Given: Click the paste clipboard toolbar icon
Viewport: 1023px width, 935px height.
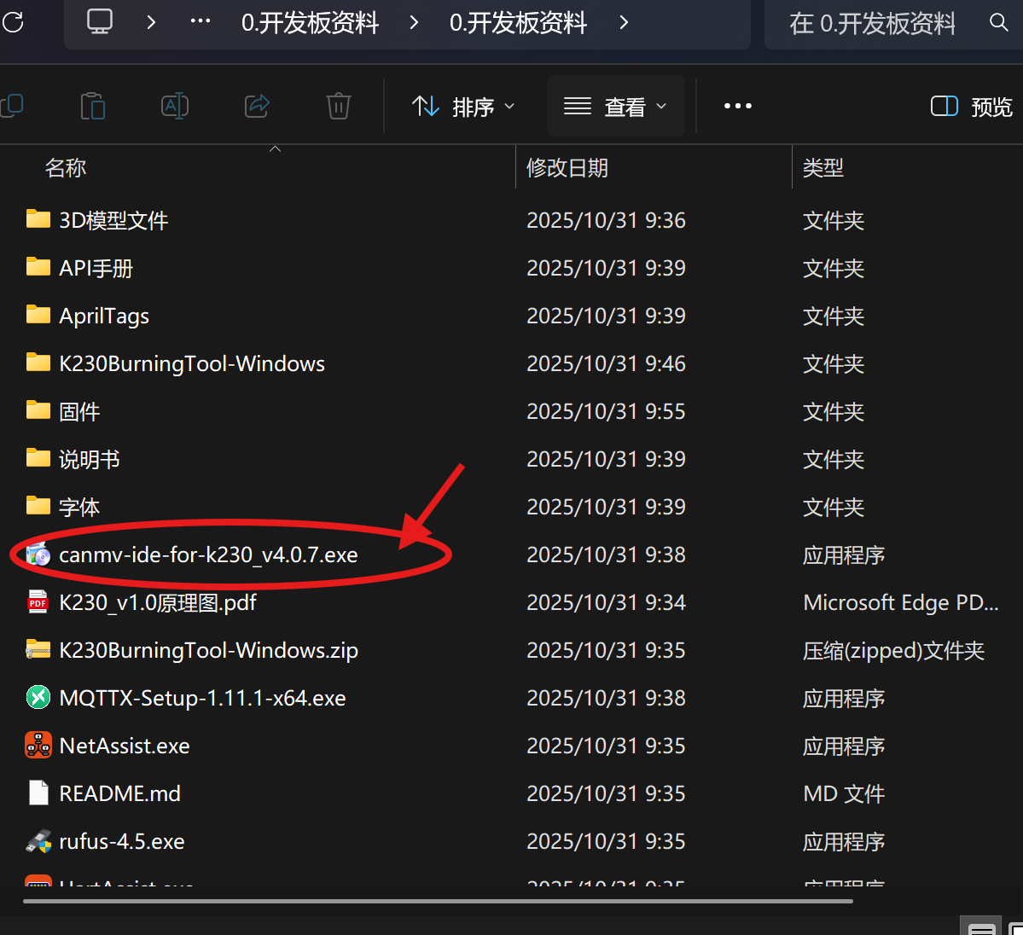Looking at the screenshot, I should (x=92, y=107).
